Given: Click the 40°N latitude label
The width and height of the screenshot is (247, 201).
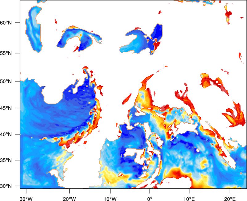Looking at the screenshot, I should click(6, 135).
